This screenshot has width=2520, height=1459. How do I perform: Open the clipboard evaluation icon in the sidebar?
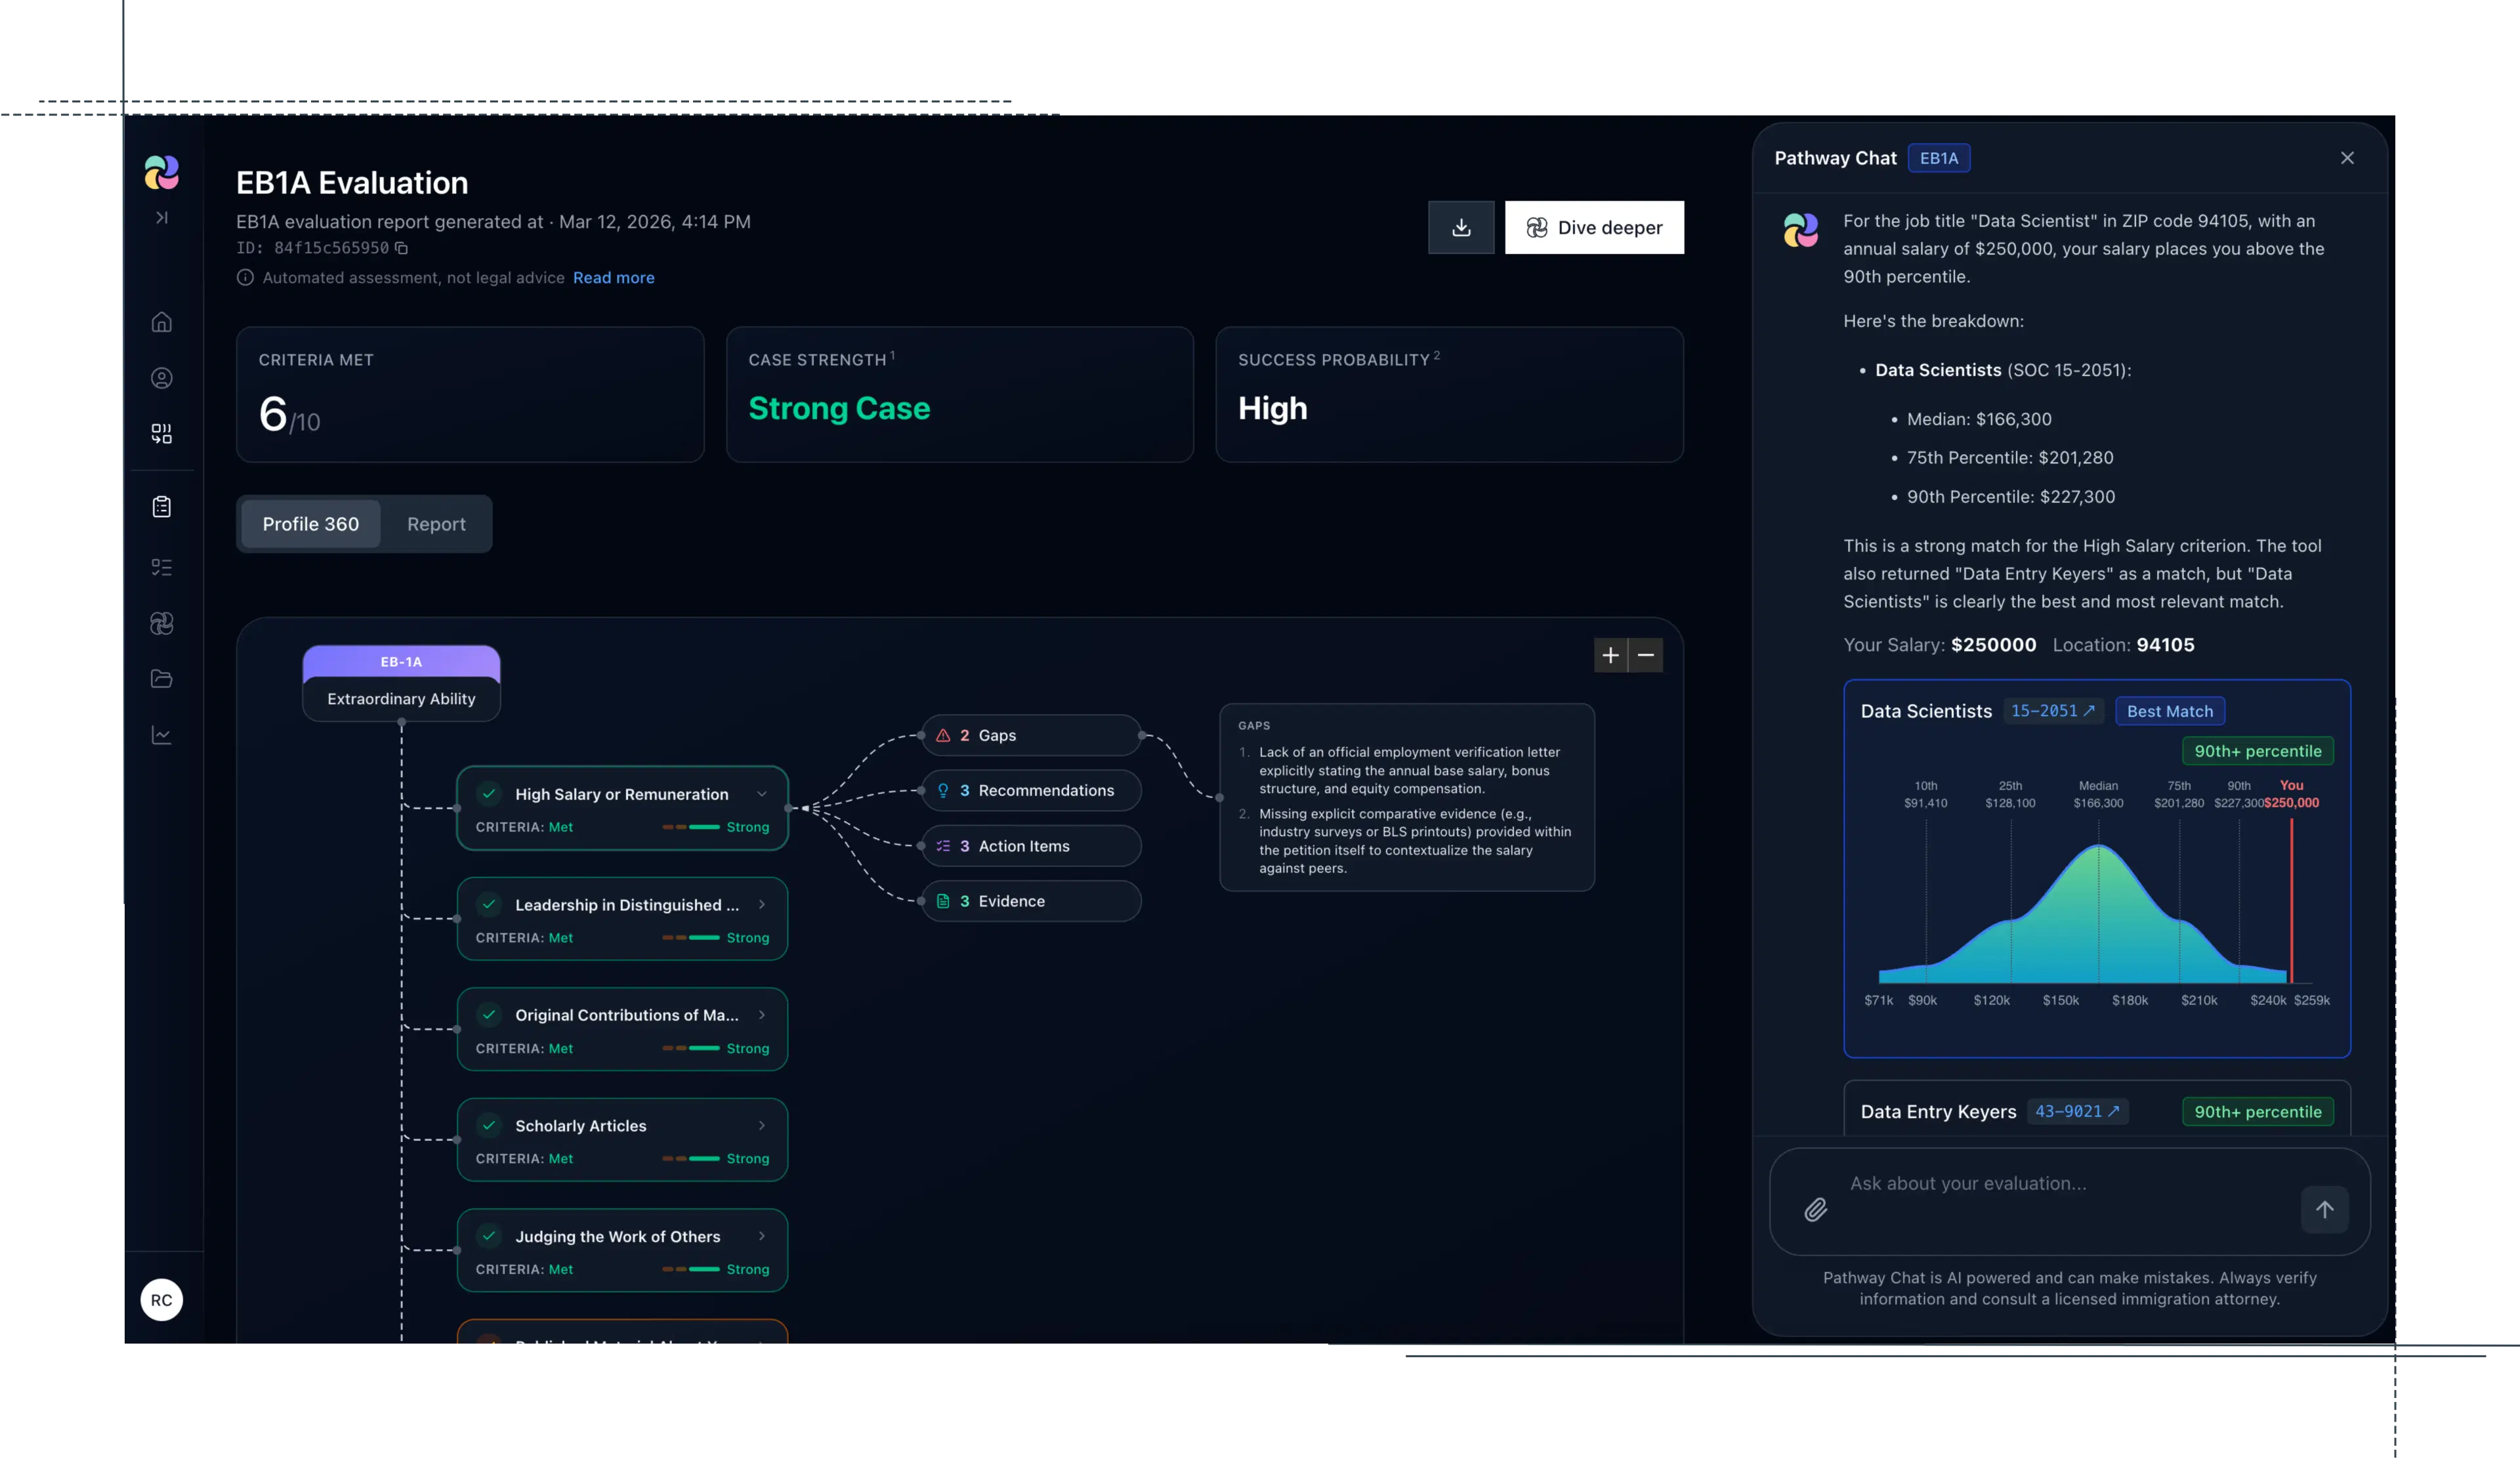click(x=161, y=507)
